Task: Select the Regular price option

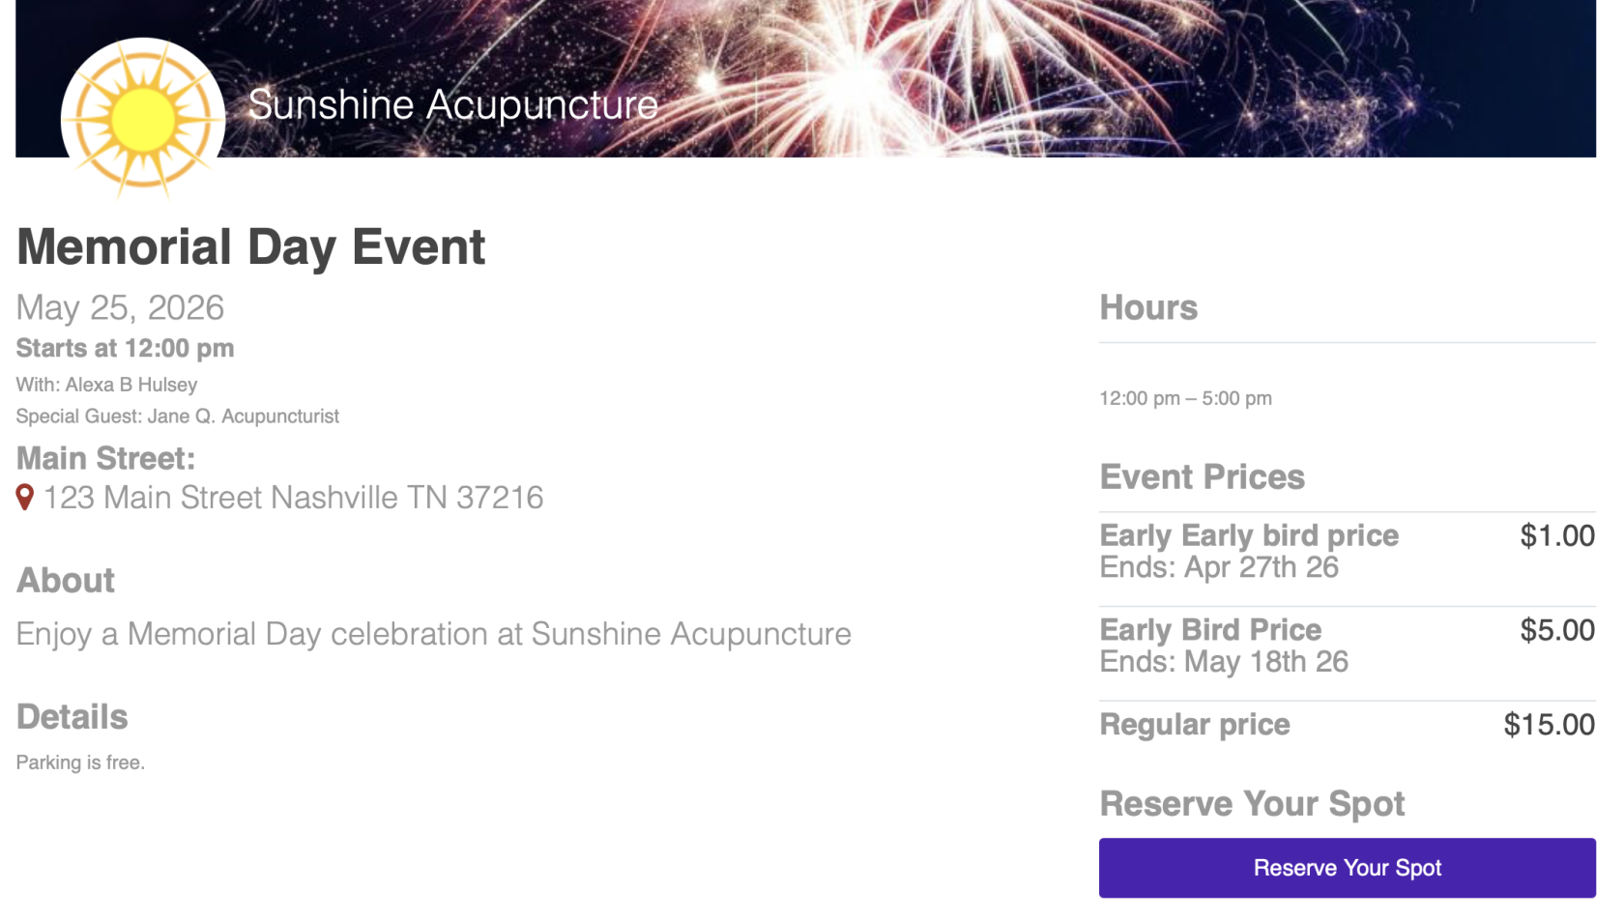Action: click(x=1195, y=723)
